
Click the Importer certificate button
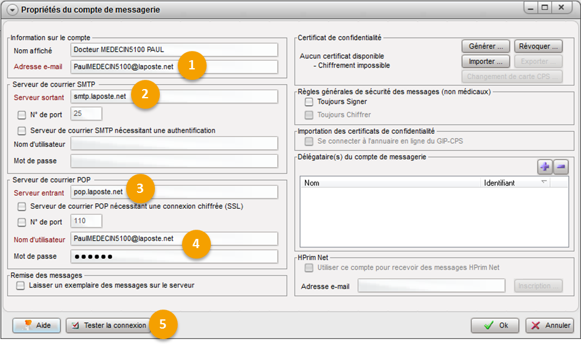tap(486, 61)
